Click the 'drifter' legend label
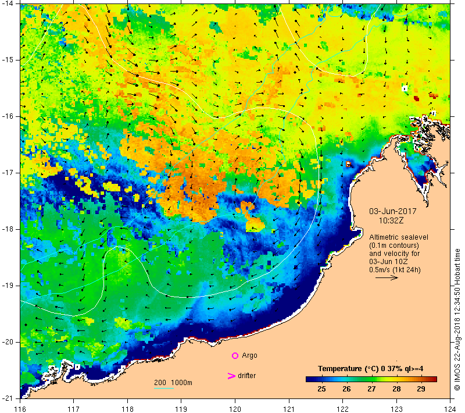Viewport: 465px width, 413px height. tap(246, 376)
